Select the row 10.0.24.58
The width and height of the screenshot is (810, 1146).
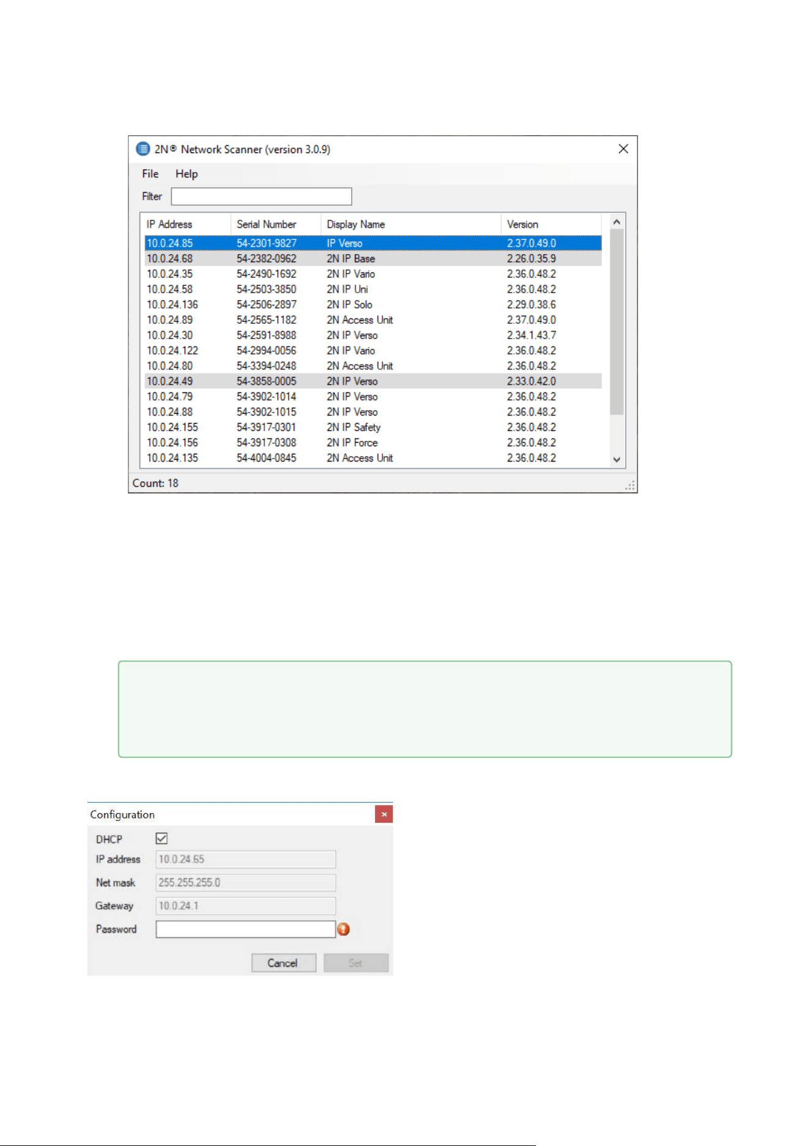click(x=373, y=289)
